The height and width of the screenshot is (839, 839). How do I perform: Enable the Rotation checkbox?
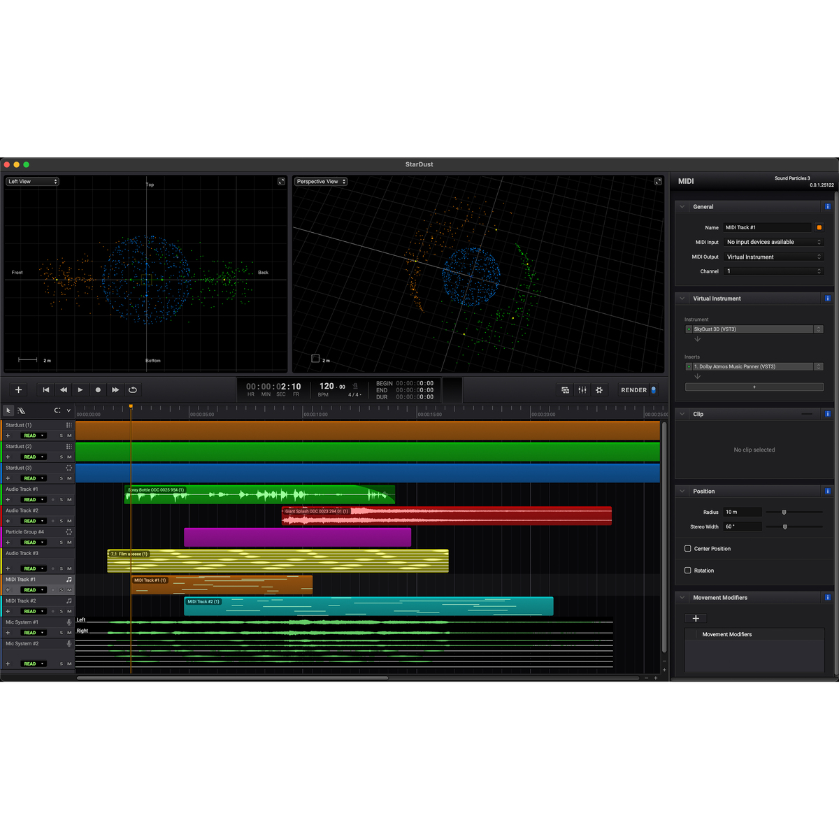pyautogui.click(x=688, y=571)
